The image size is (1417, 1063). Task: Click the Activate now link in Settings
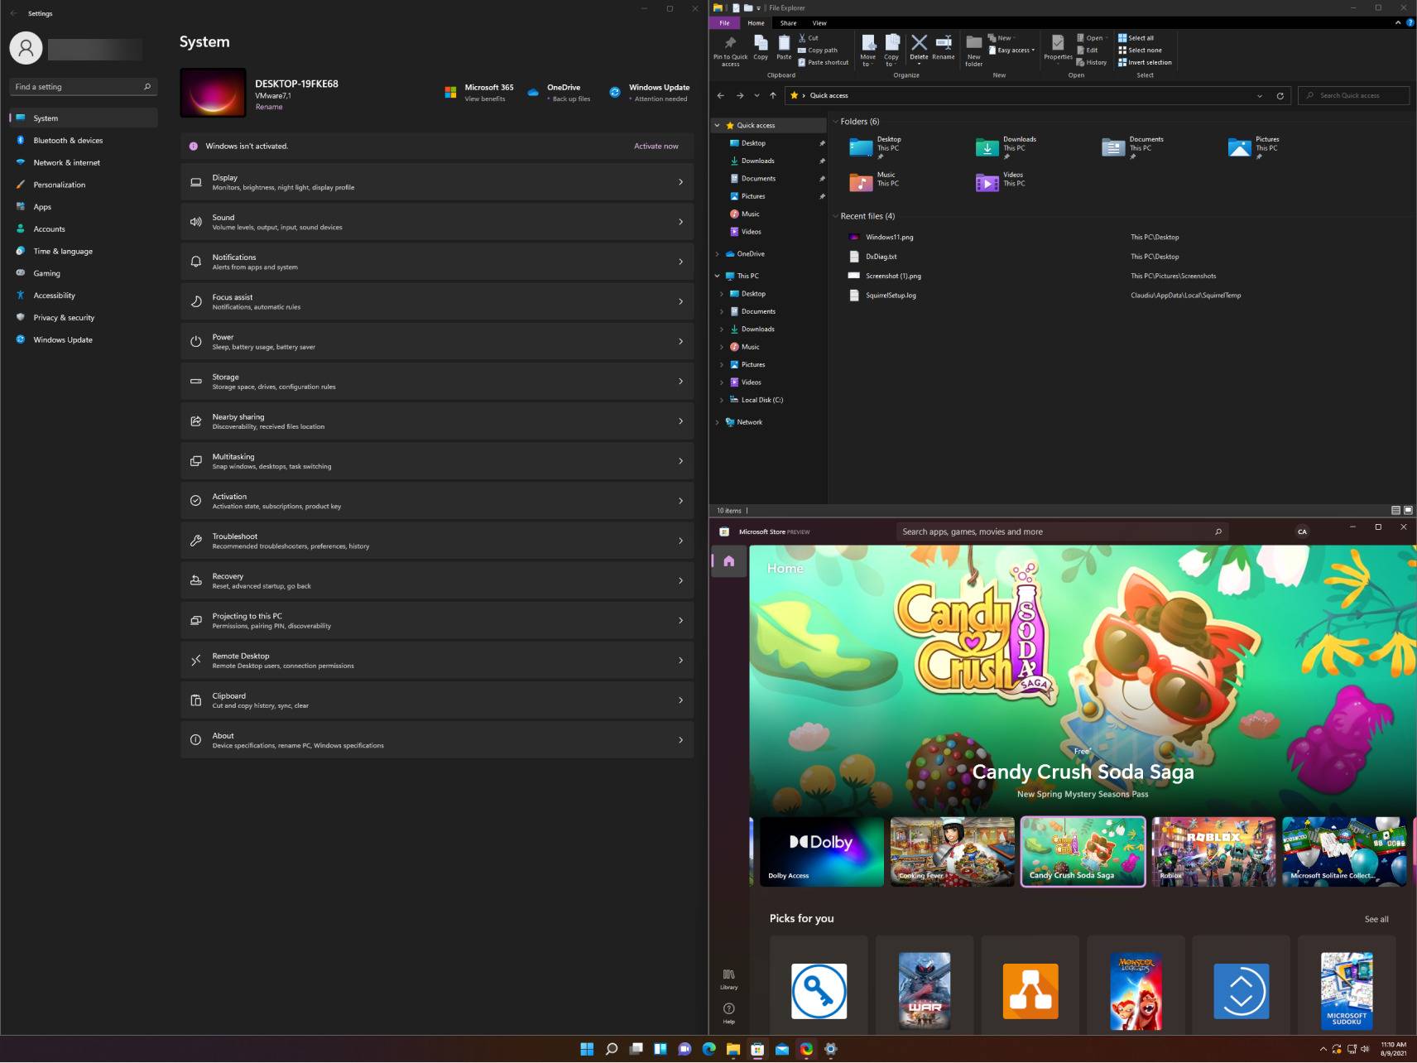[655, 146]
